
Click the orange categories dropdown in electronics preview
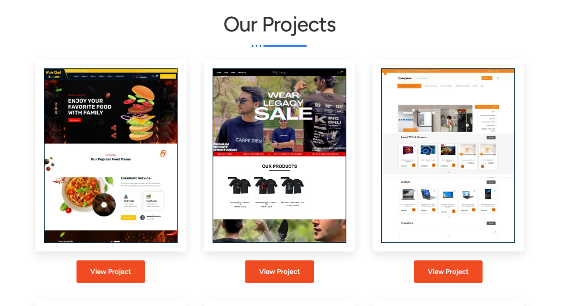click(x=409, y=86)
